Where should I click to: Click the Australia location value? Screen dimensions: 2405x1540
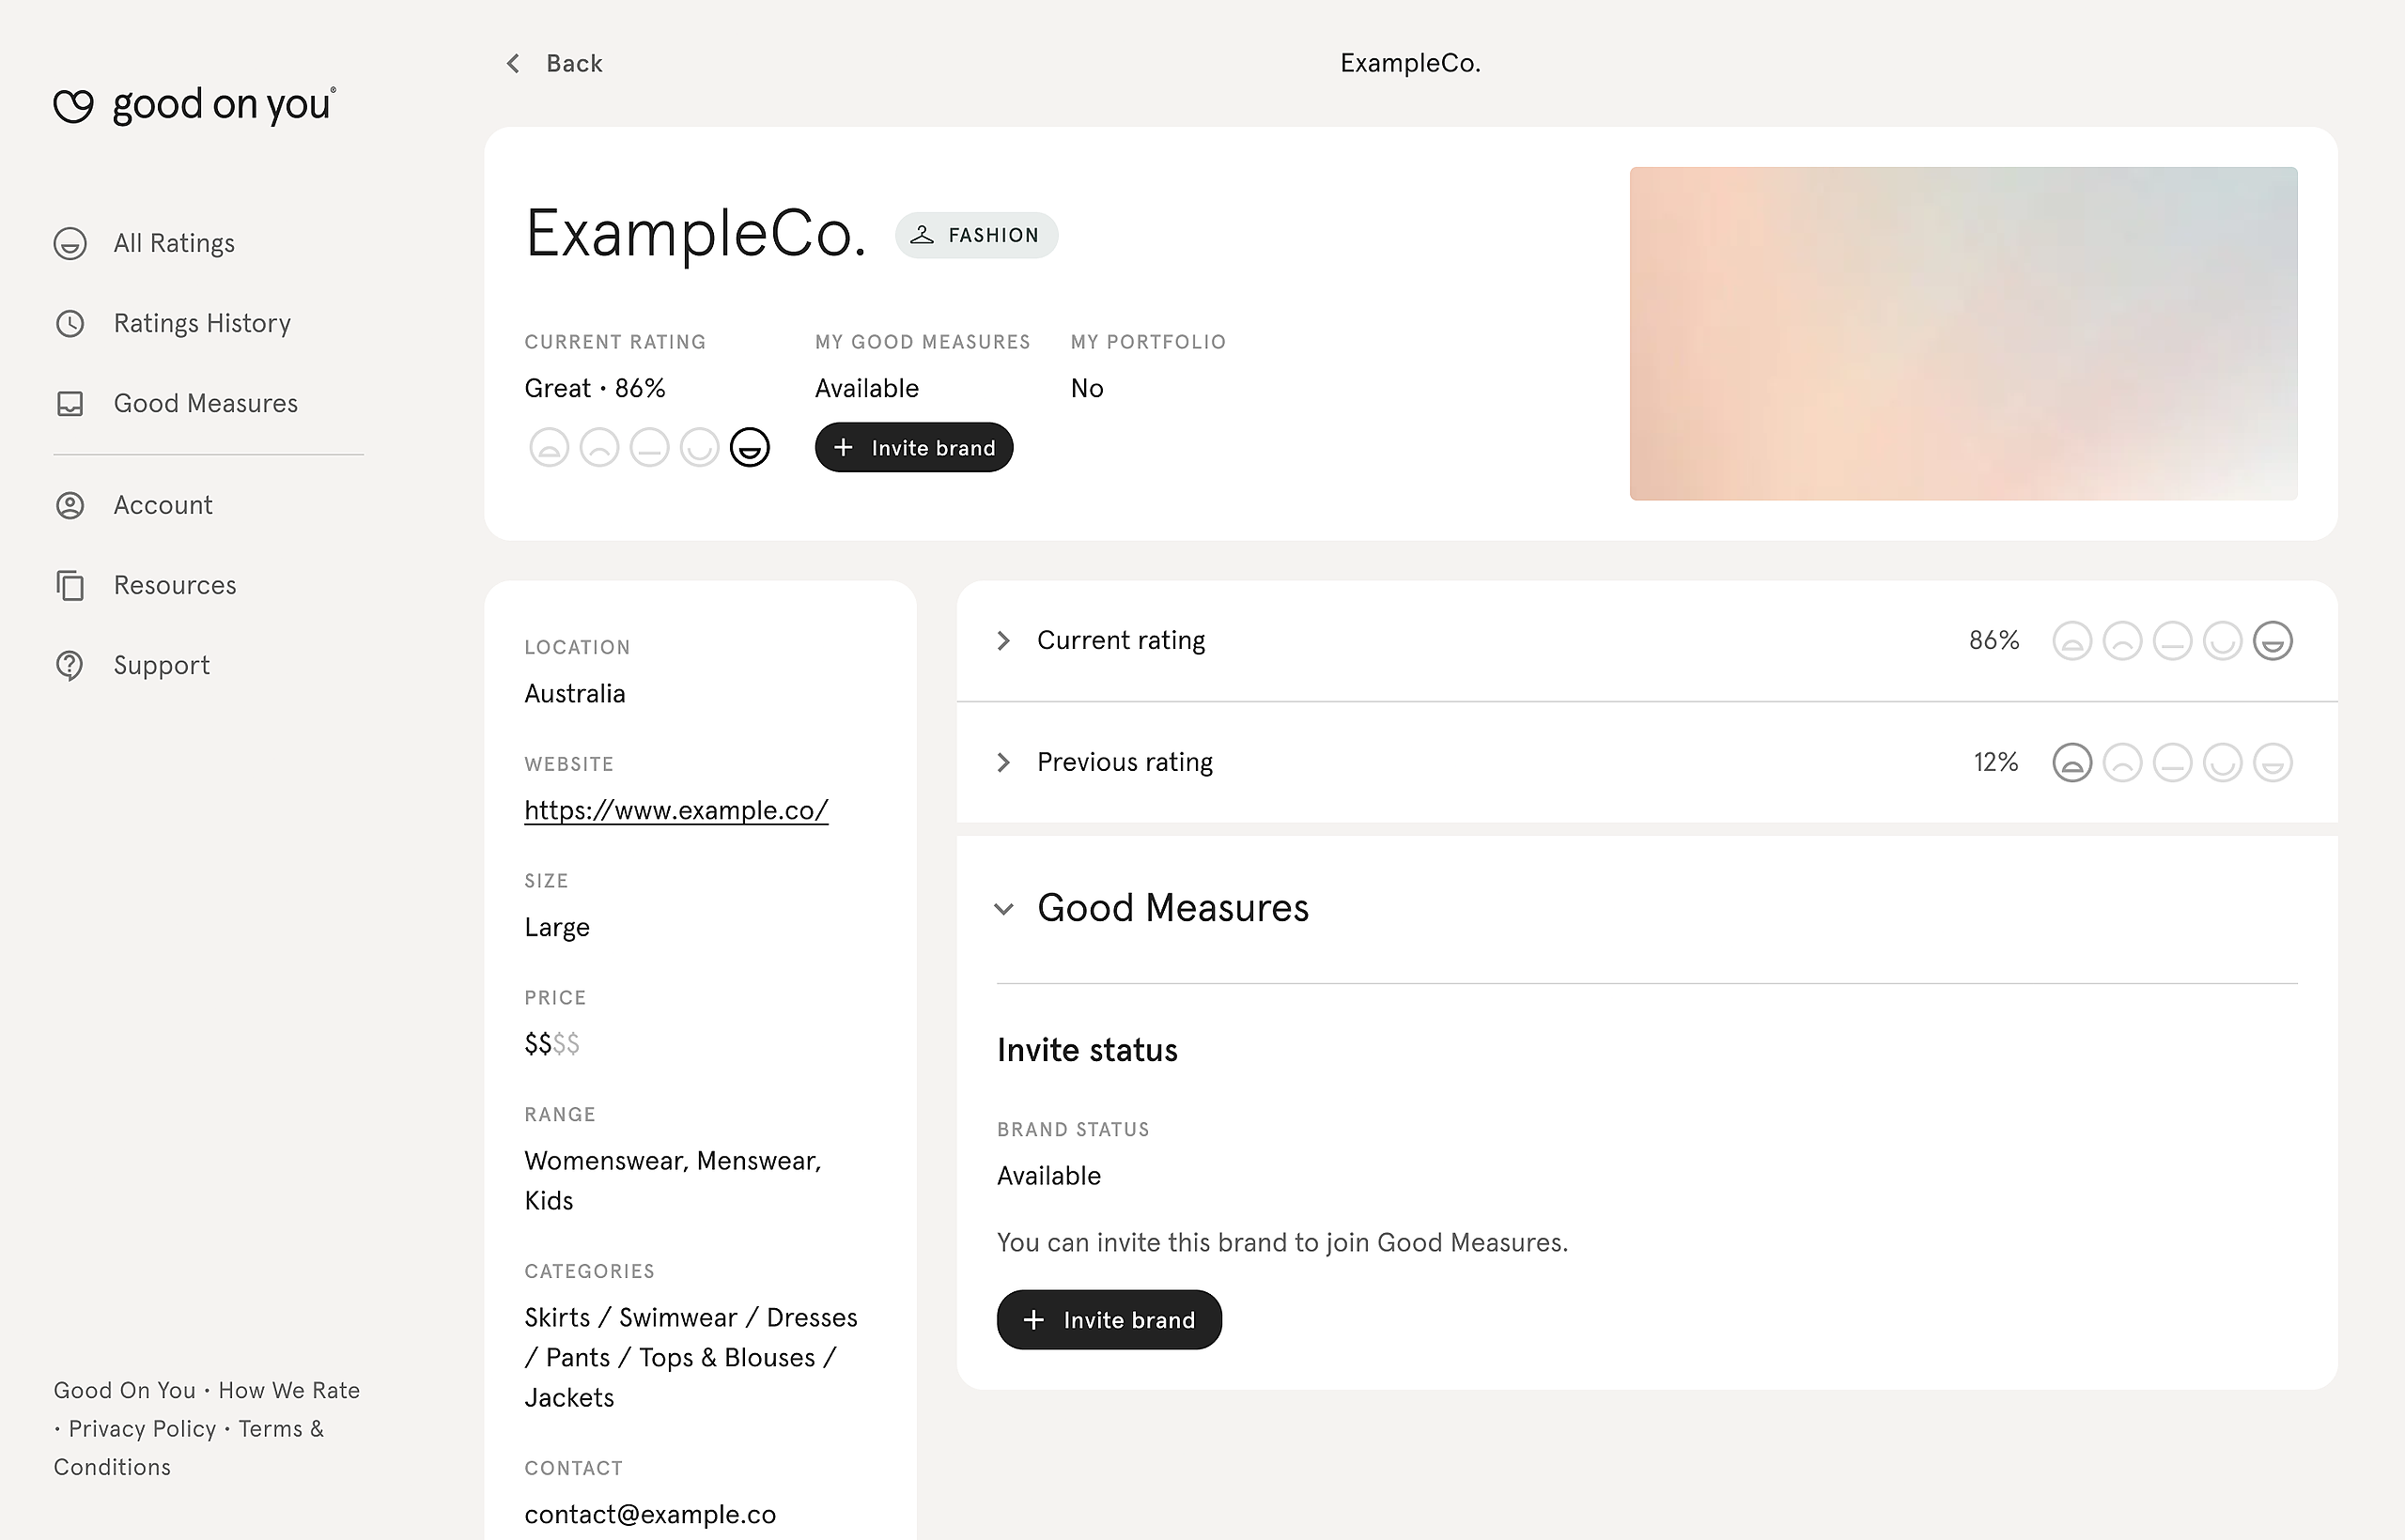tap(575, 693)
